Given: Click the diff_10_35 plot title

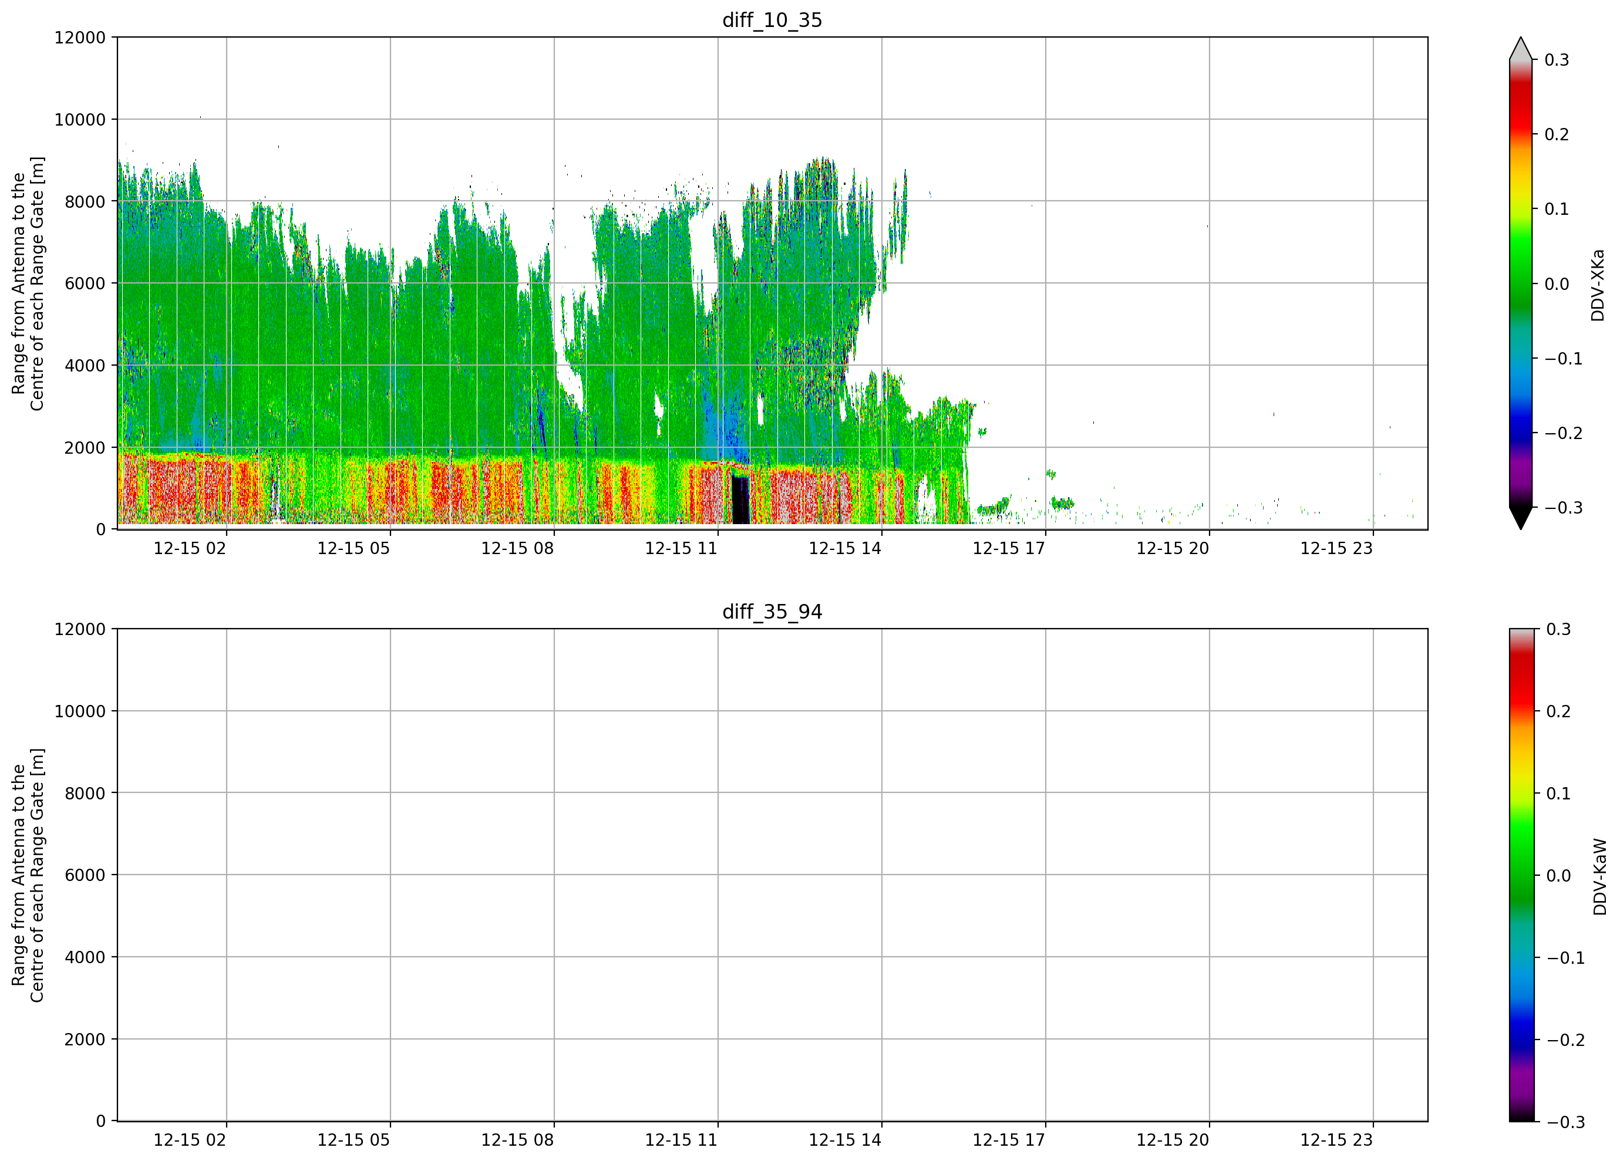Looking at the screenshot, I should 772,20.
